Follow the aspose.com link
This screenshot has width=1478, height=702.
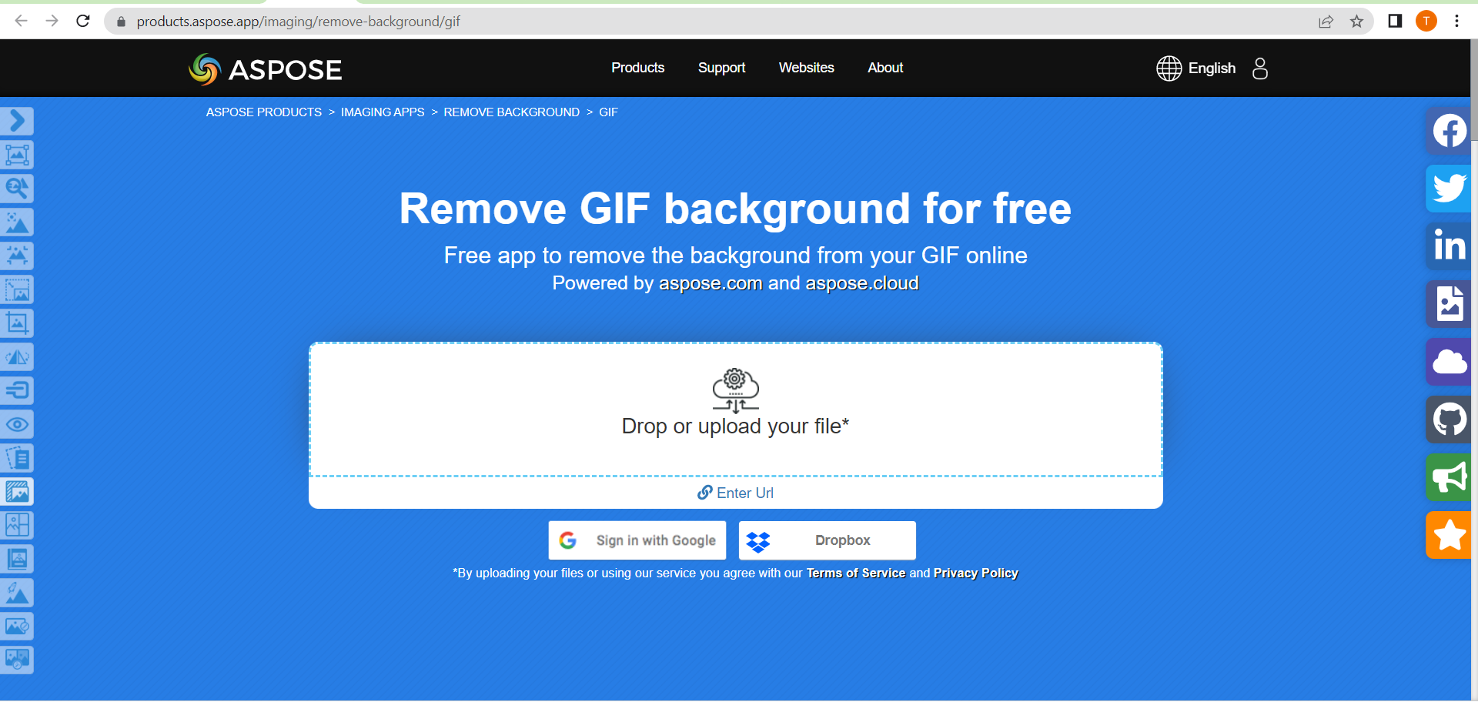point(711,283)
